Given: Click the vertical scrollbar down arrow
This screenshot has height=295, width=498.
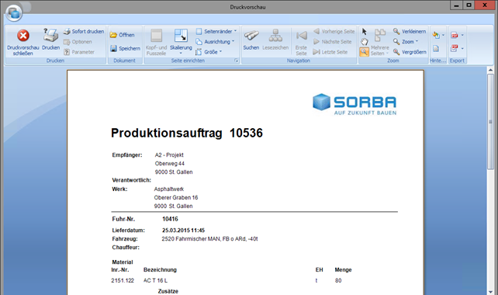Looking at the screenshot, I should 490,291.
